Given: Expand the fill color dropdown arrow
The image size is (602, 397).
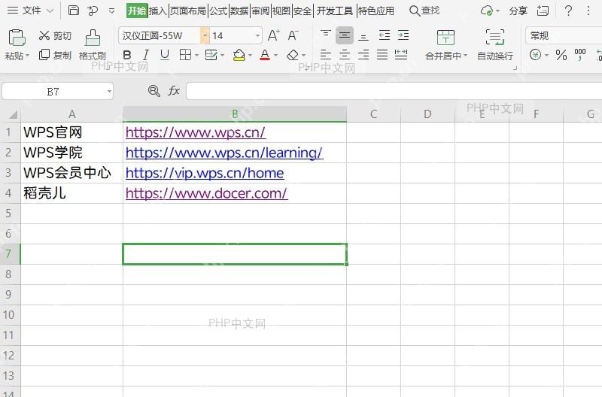Looking at the screenshot, I should click(250, 56).
